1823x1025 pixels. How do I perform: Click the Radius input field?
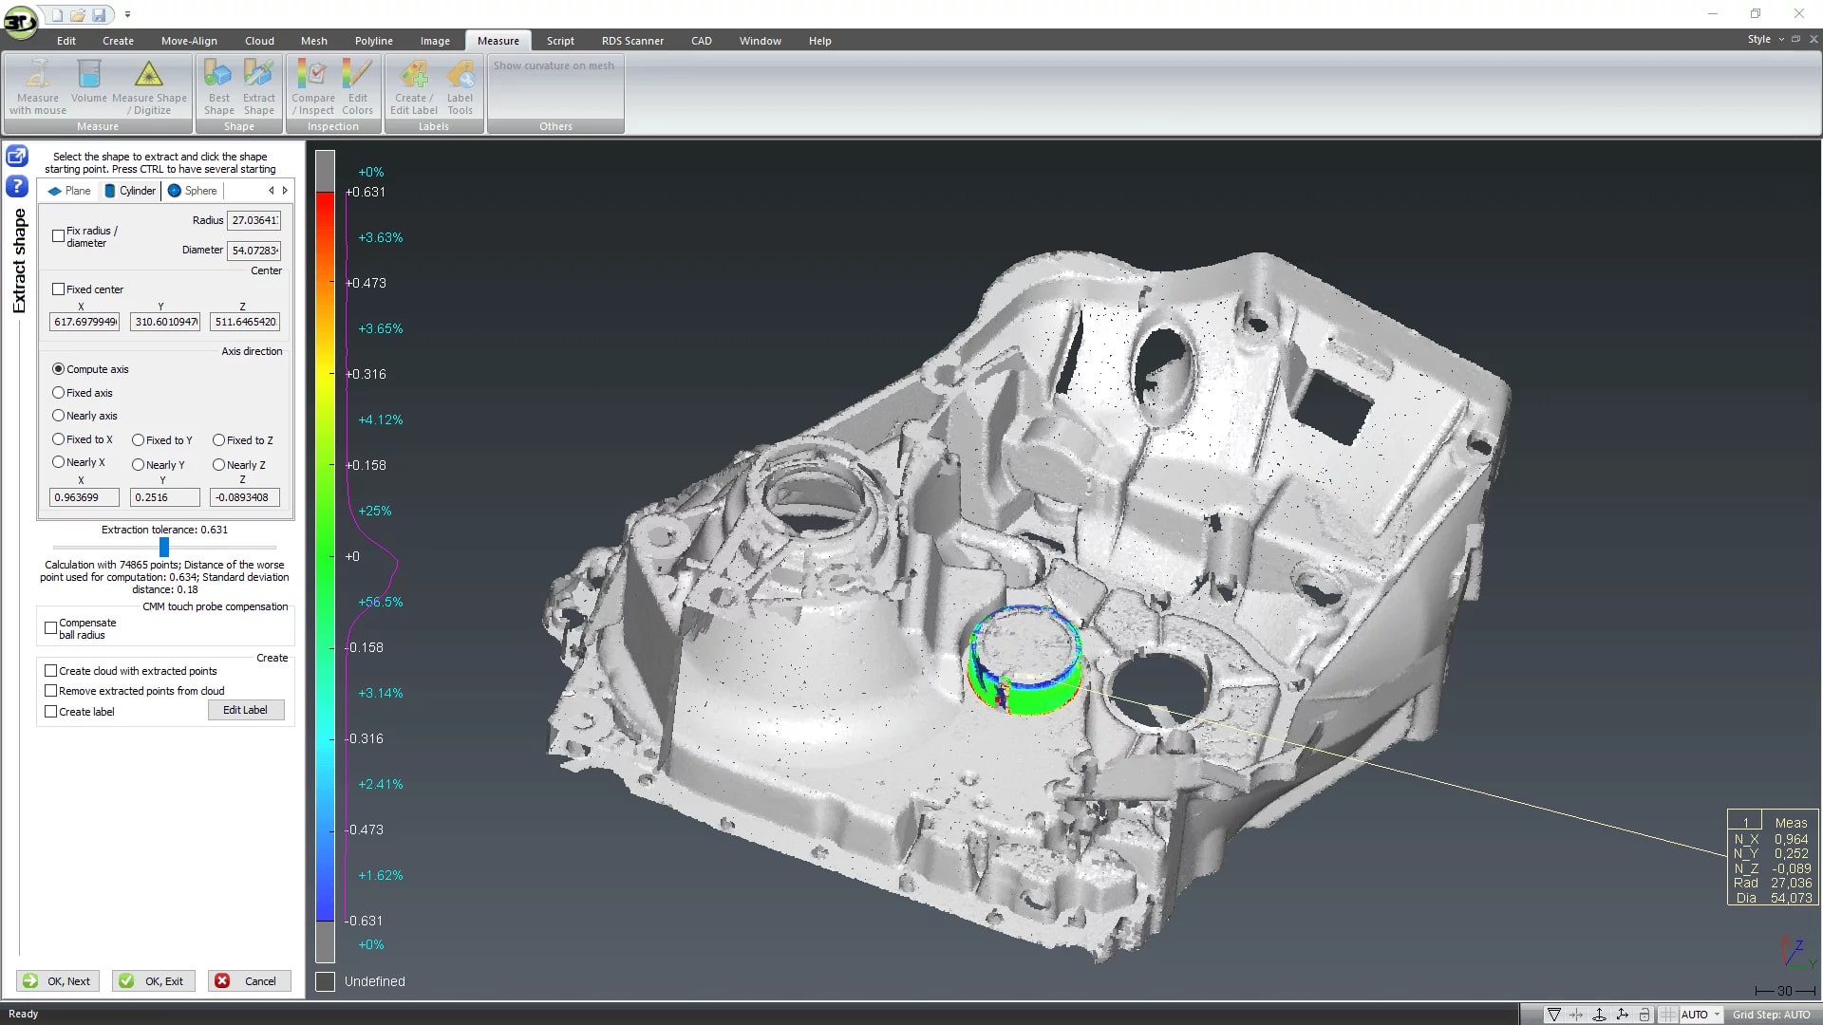(x=254, y=220)
